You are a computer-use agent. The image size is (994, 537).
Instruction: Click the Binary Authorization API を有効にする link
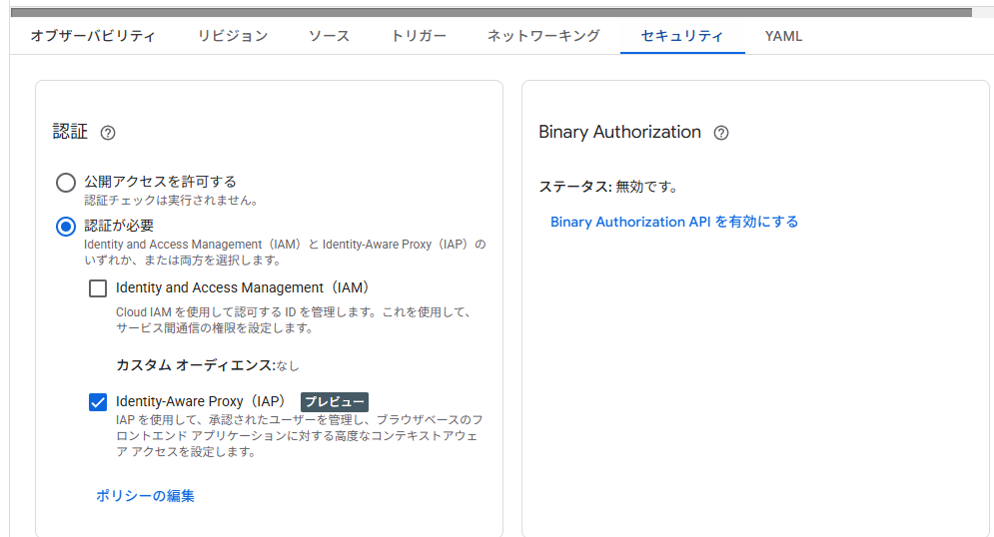pyautogui.click(x=674, y=222)
